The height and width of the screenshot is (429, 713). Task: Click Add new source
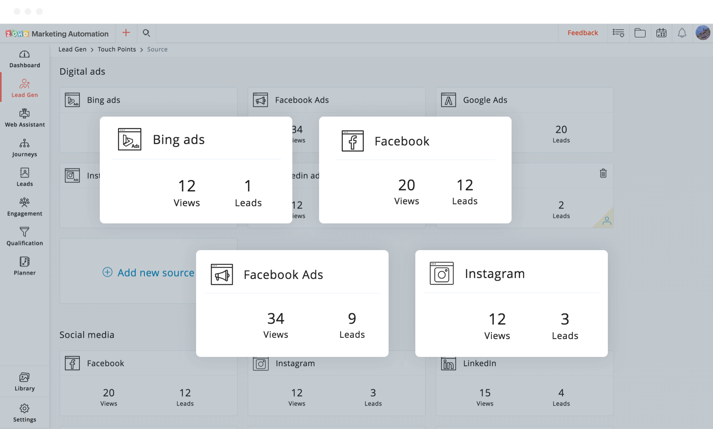click(148, 272)
